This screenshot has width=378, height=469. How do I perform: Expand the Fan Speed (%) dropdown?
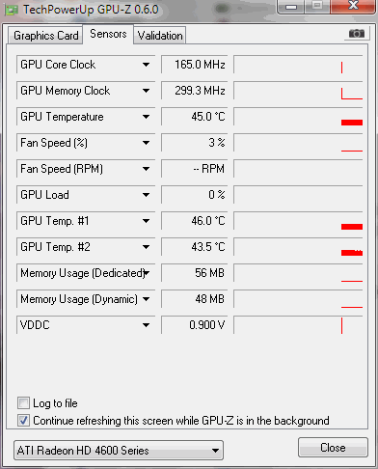(x=146, y=143)
